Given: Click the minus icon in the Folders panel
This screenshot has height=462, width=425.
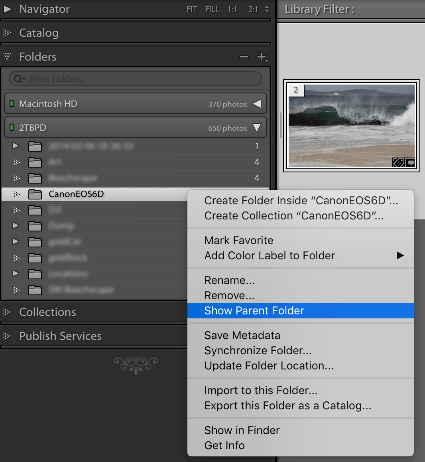Looking at the screenshot, I should [x=244, y=57].
